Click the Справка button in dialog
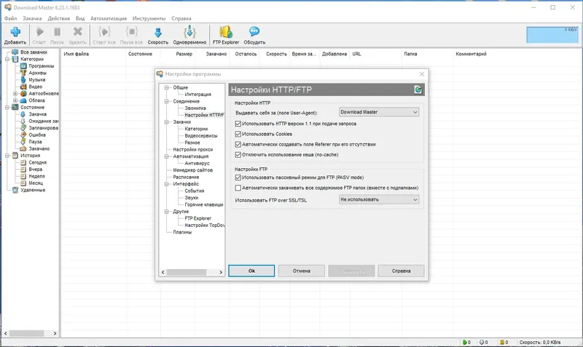Viewport: 583px width, 347px height. [401, 271]
